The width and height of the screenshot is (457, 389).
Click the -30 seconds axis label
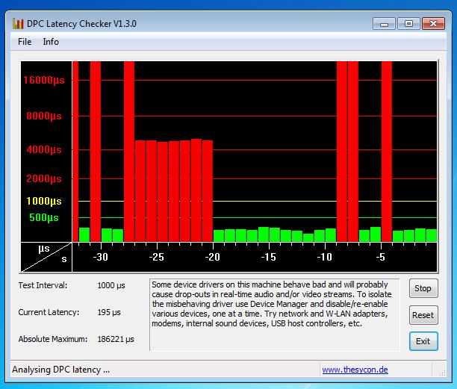point(100,257)
